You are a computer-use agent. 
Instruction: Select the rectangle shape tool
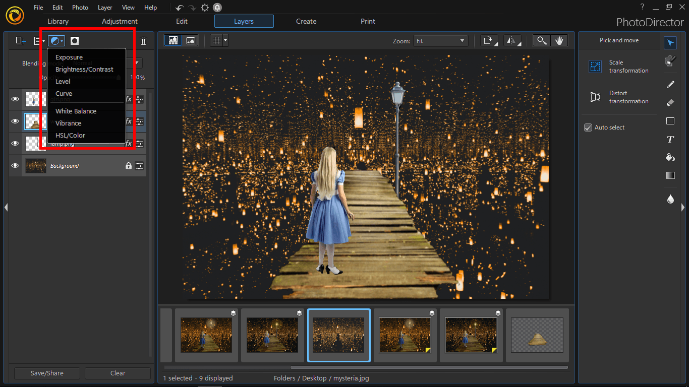[x=670, y=121]
